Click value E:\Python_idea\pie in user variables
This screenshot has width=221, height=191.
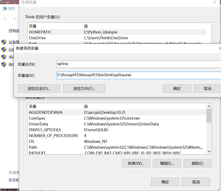(100, 32)
